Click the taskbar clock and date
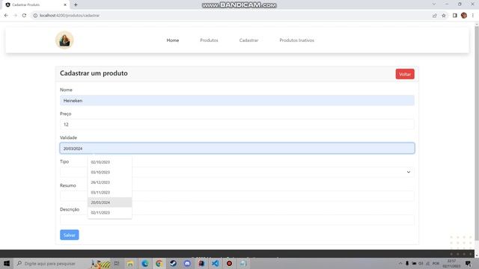This screenshot has width=479, height=269. 451,264
